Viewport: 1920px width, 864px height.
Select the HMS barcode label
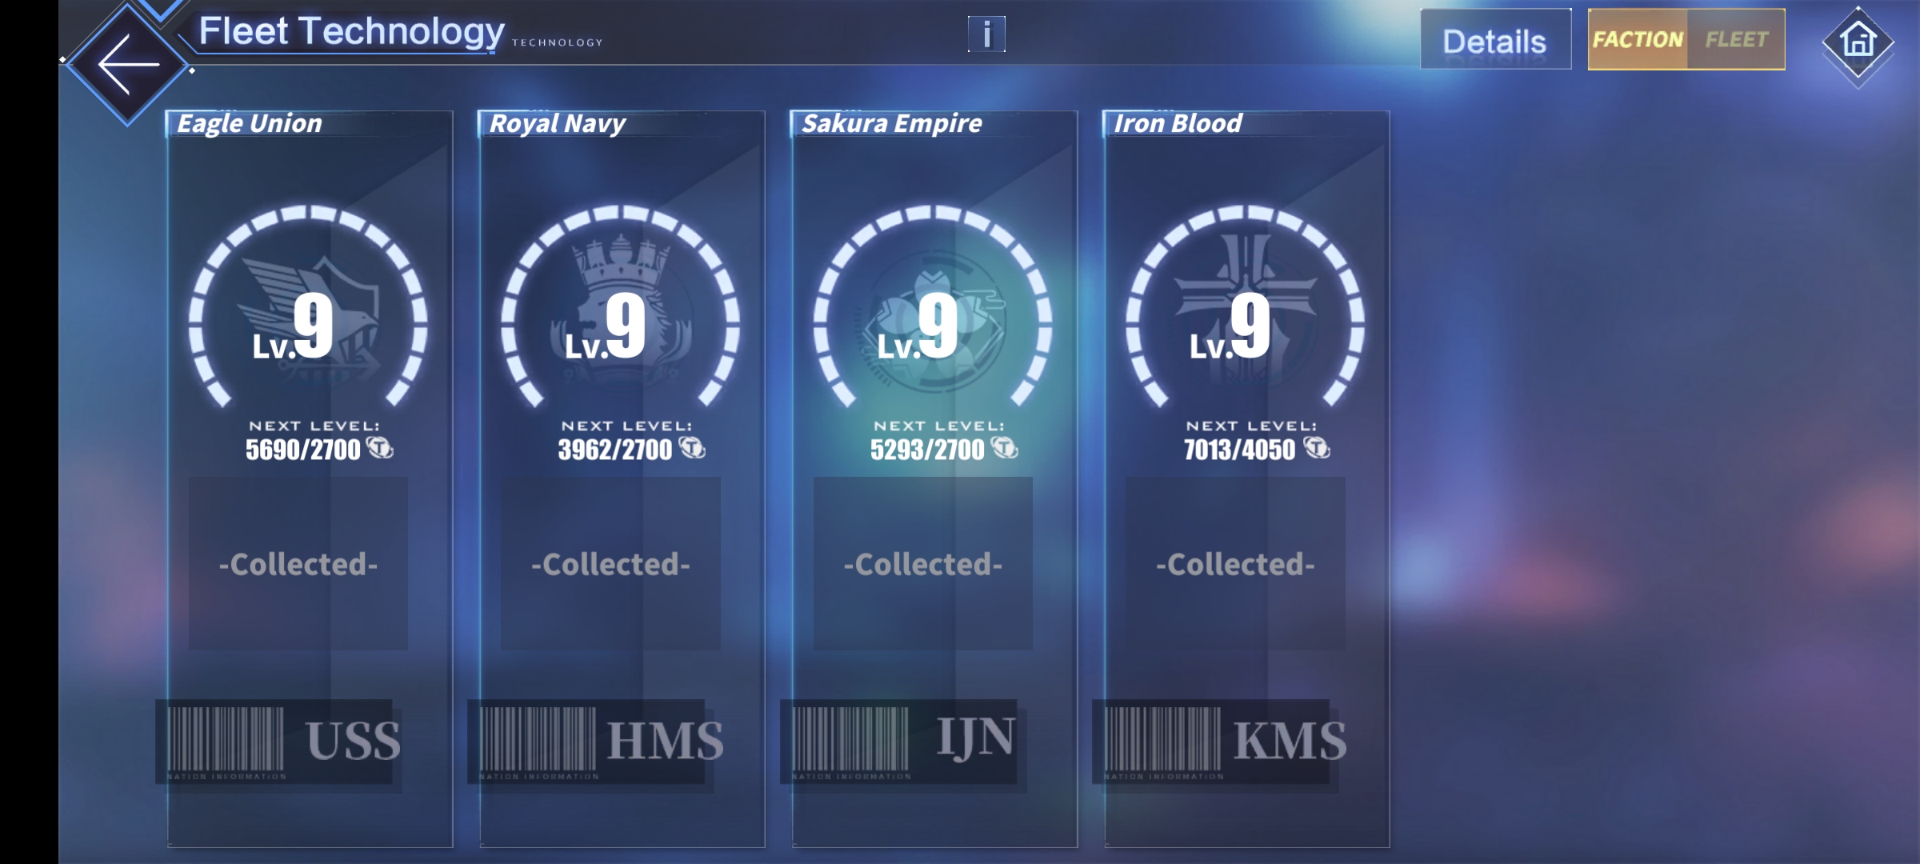click(592, 741)
